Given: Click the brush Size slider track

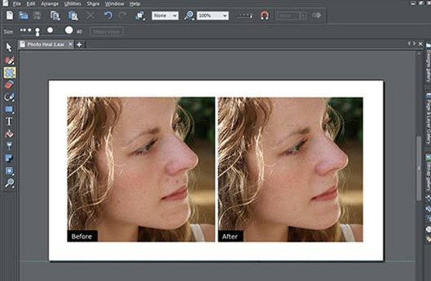Looking at the screenshot, I should [x=48, y=30].
